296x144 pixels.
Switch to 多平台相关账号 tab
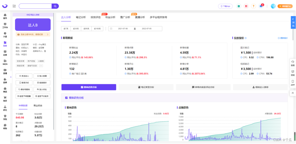pyautogui.click(x=158, y=17)
